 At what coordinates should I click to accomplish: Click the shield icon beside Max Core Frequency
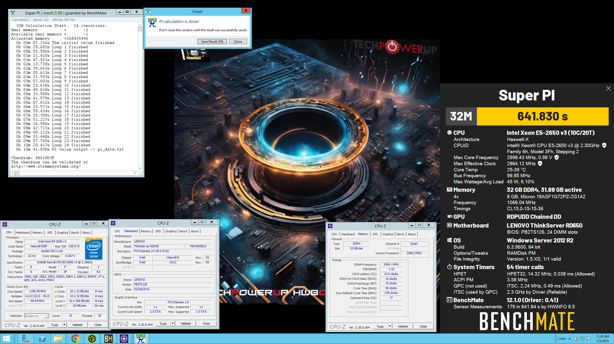557,157
